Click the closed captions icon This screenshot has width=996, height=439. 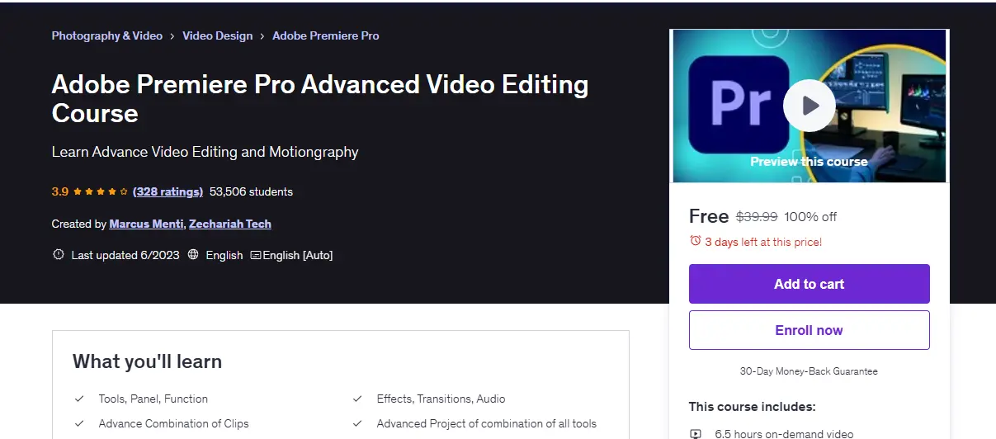(x=255, y=255)
